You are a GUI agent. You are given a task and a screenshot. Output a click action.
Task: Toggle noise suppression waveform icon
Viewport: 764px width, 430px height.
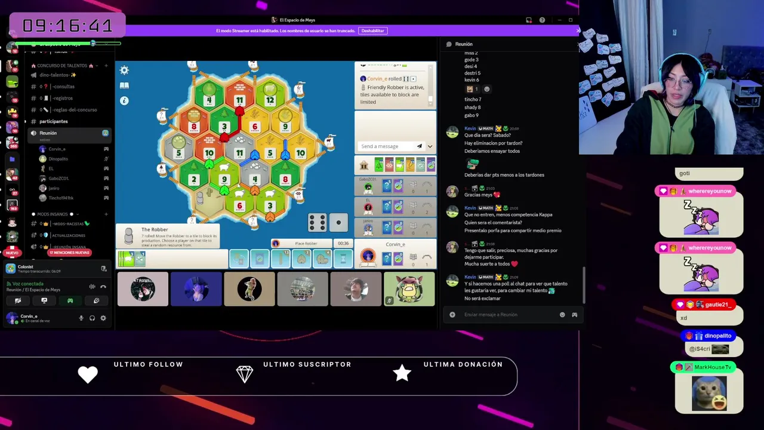tap(92, 287)
